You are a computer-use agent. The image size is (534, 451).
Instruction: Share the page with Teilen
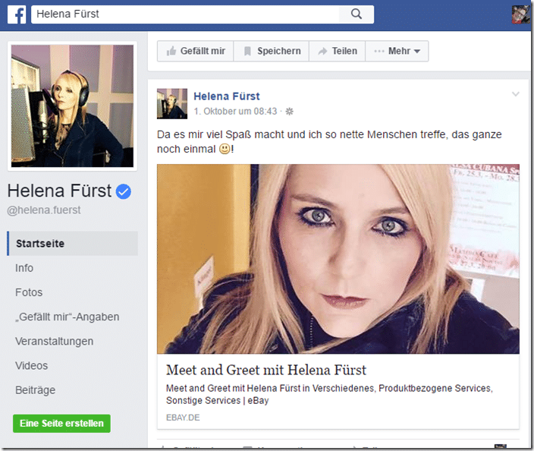337,51
